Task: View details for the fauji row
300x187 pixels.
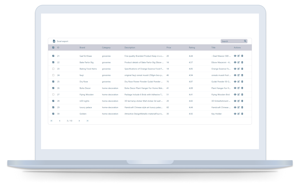Action: point(235,75)
